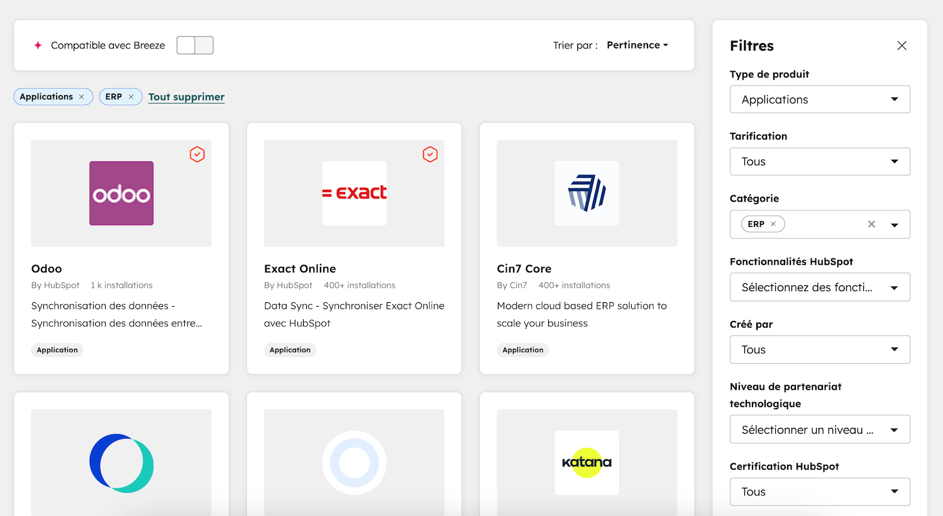Screen dimensions: 943x516
Task: Click the Exact Online logo
Action: tap(354, 193)
